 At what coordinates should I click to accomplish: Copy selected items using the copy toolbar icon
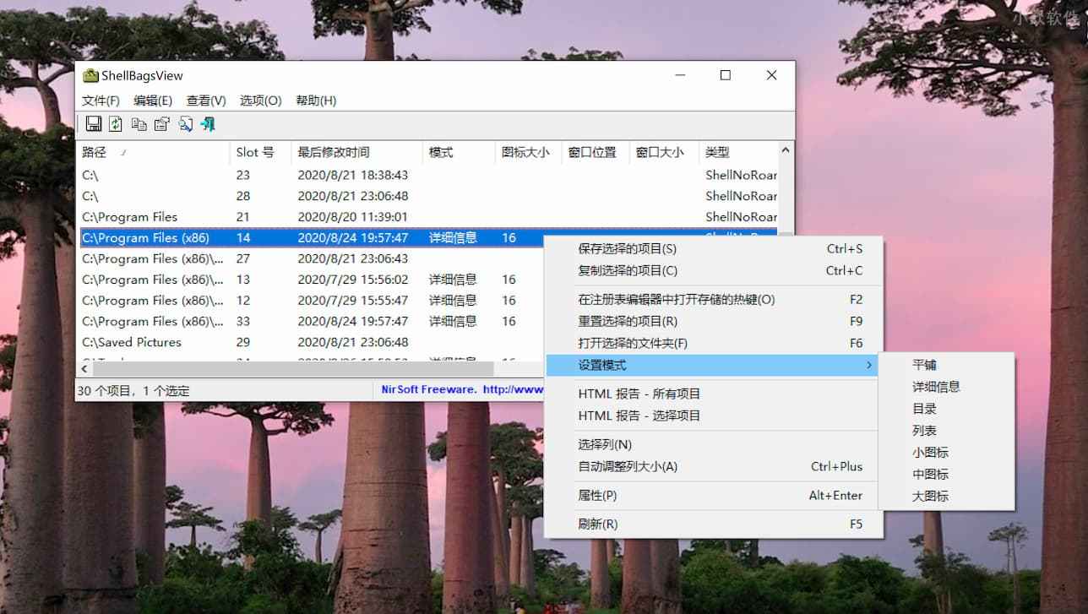point(139,124)
